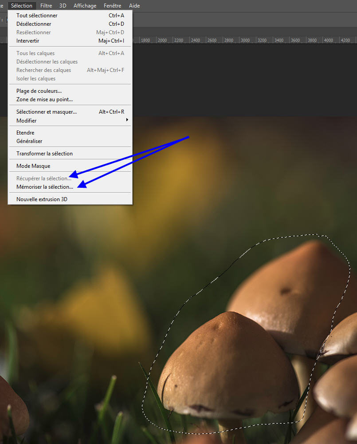Open the Filtre menu

point(46,6)
